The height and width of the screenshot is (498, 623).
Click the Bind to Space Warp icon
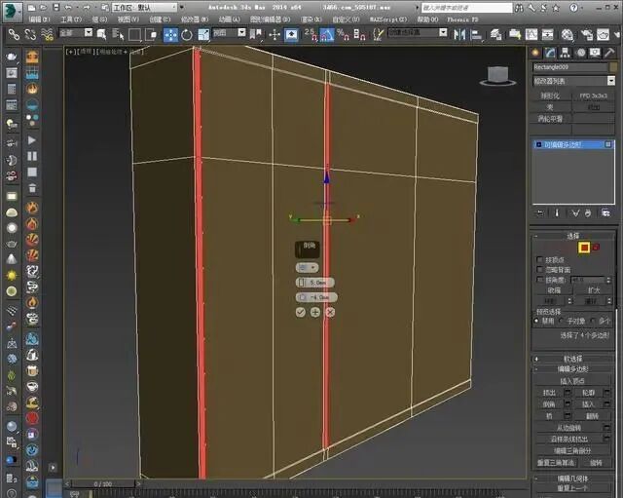click(48, 35)
